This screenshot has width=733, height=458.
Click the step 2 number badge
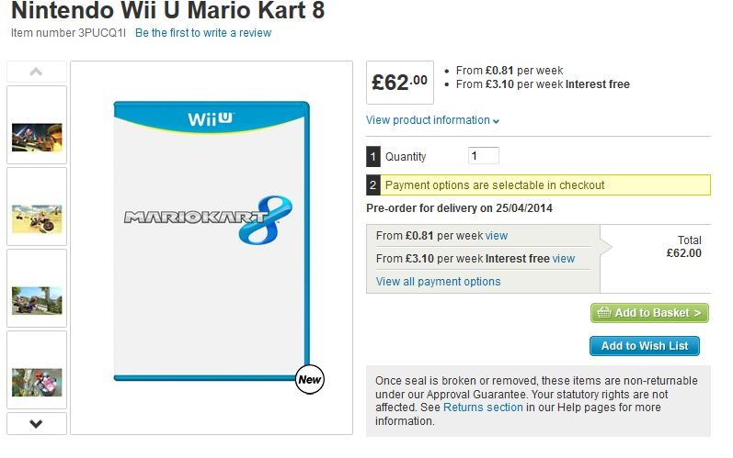[372, 185]
